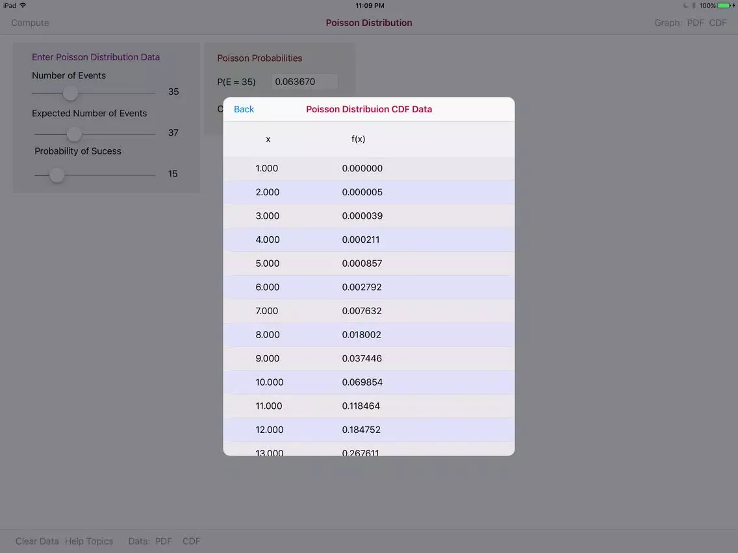Select the row with x 3.000

click(369, 216)
